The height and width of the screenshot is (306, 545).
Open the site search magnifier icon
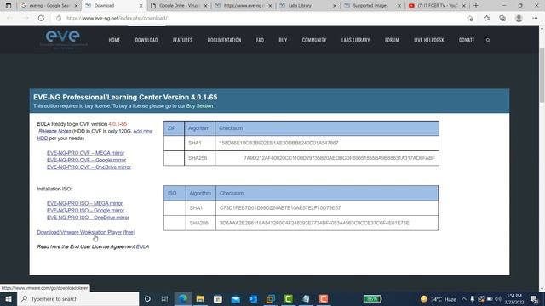[x=488, y=40]
